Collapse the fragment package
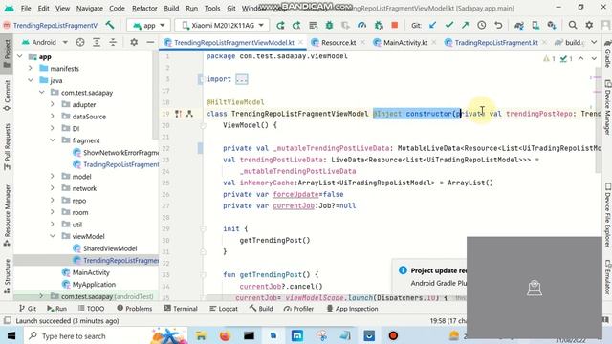The width and height of the screenshot is (612, 344). pos(53,140)
